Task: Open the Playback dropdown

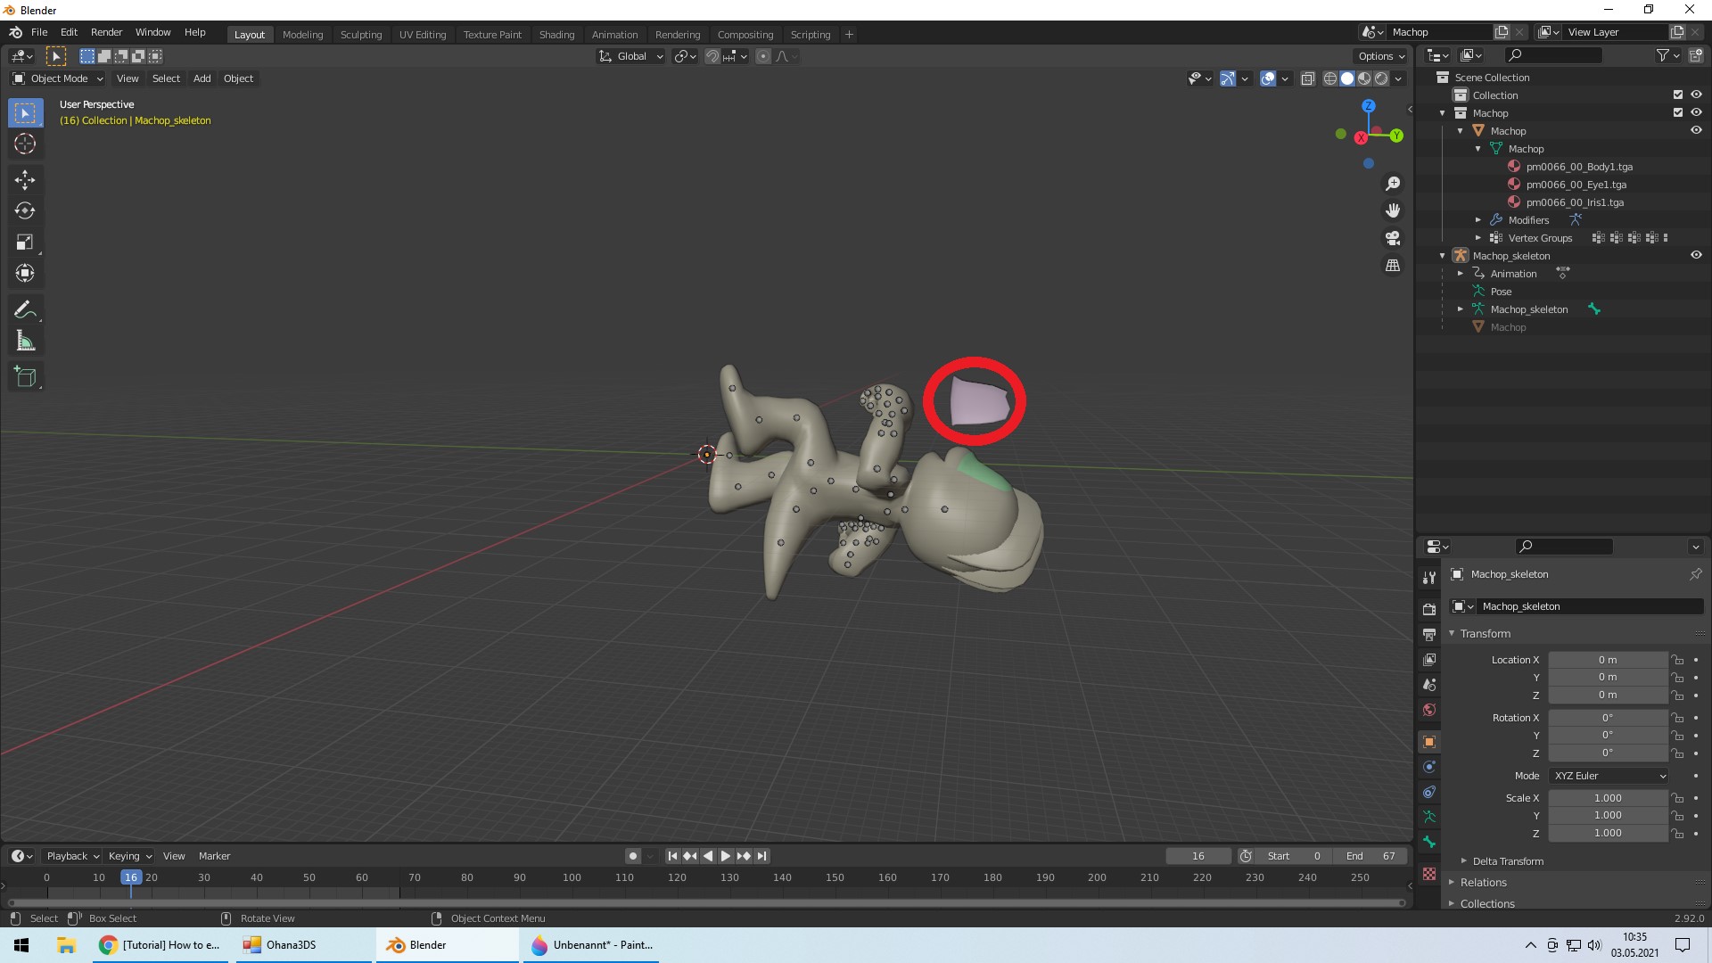Action: (x=72, y=856)
